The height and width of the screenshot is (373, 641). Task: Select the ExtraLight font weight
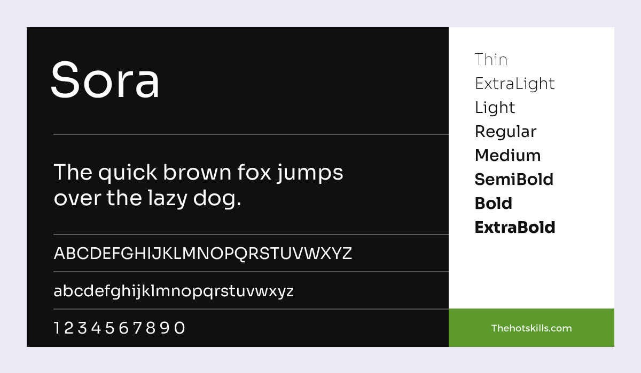point(514,84)
